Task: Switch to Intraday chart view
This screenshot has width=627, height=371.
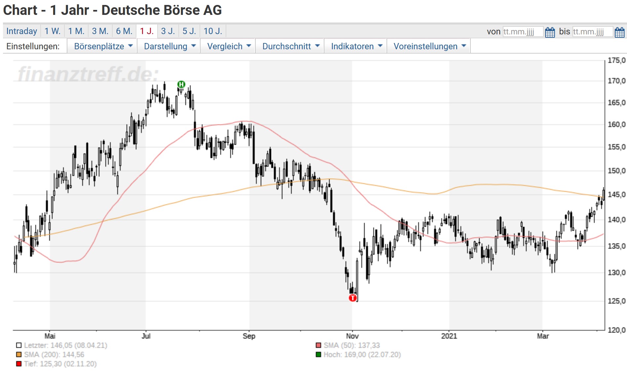Action: [x=22, y=31]
